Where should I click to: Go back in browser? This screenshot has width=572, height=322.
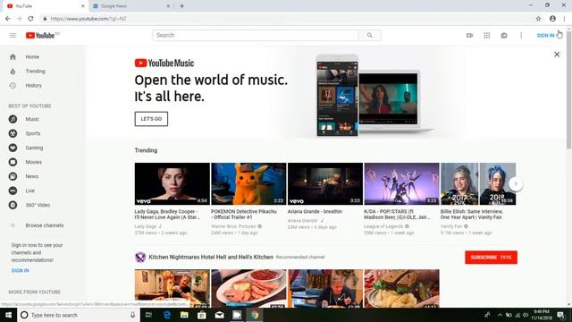[x=8, y=19]
